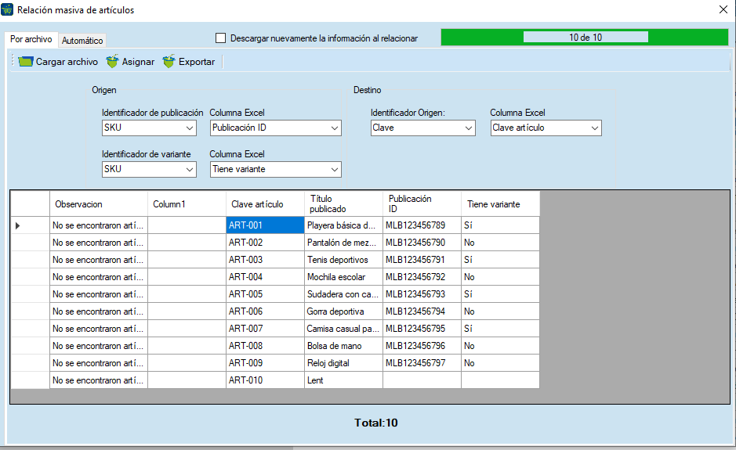
Task: Open the Tiene variante Columna Excel dropdown
Action: click(276, 169)
